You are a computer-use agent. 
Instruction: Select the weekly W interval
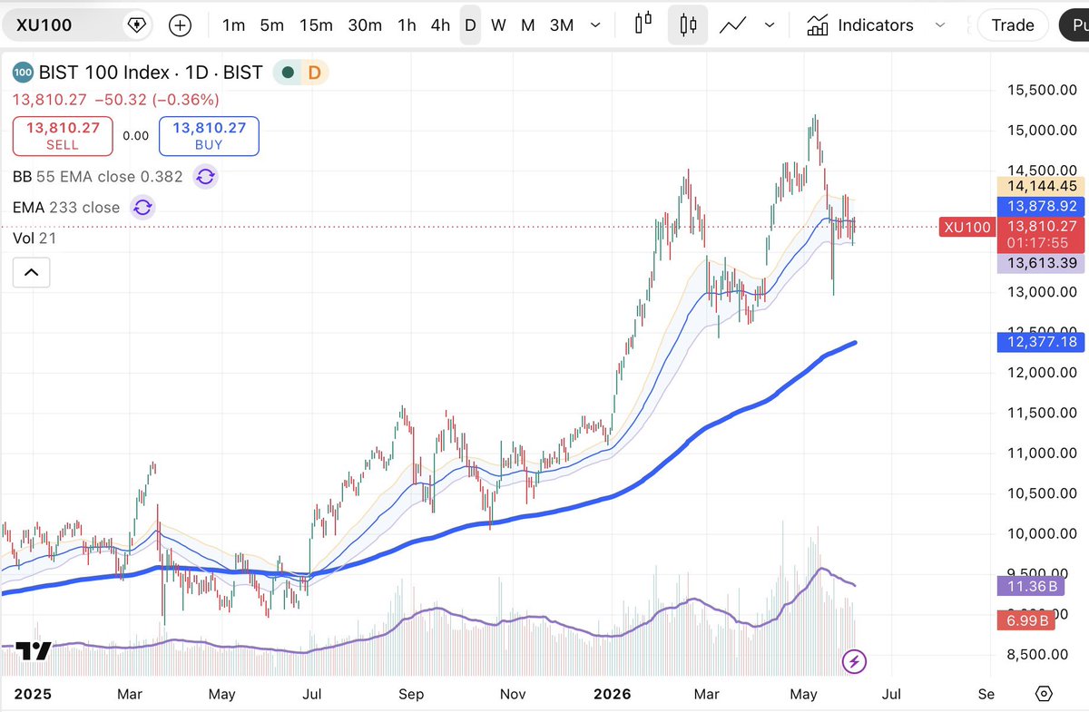[498, 25]
